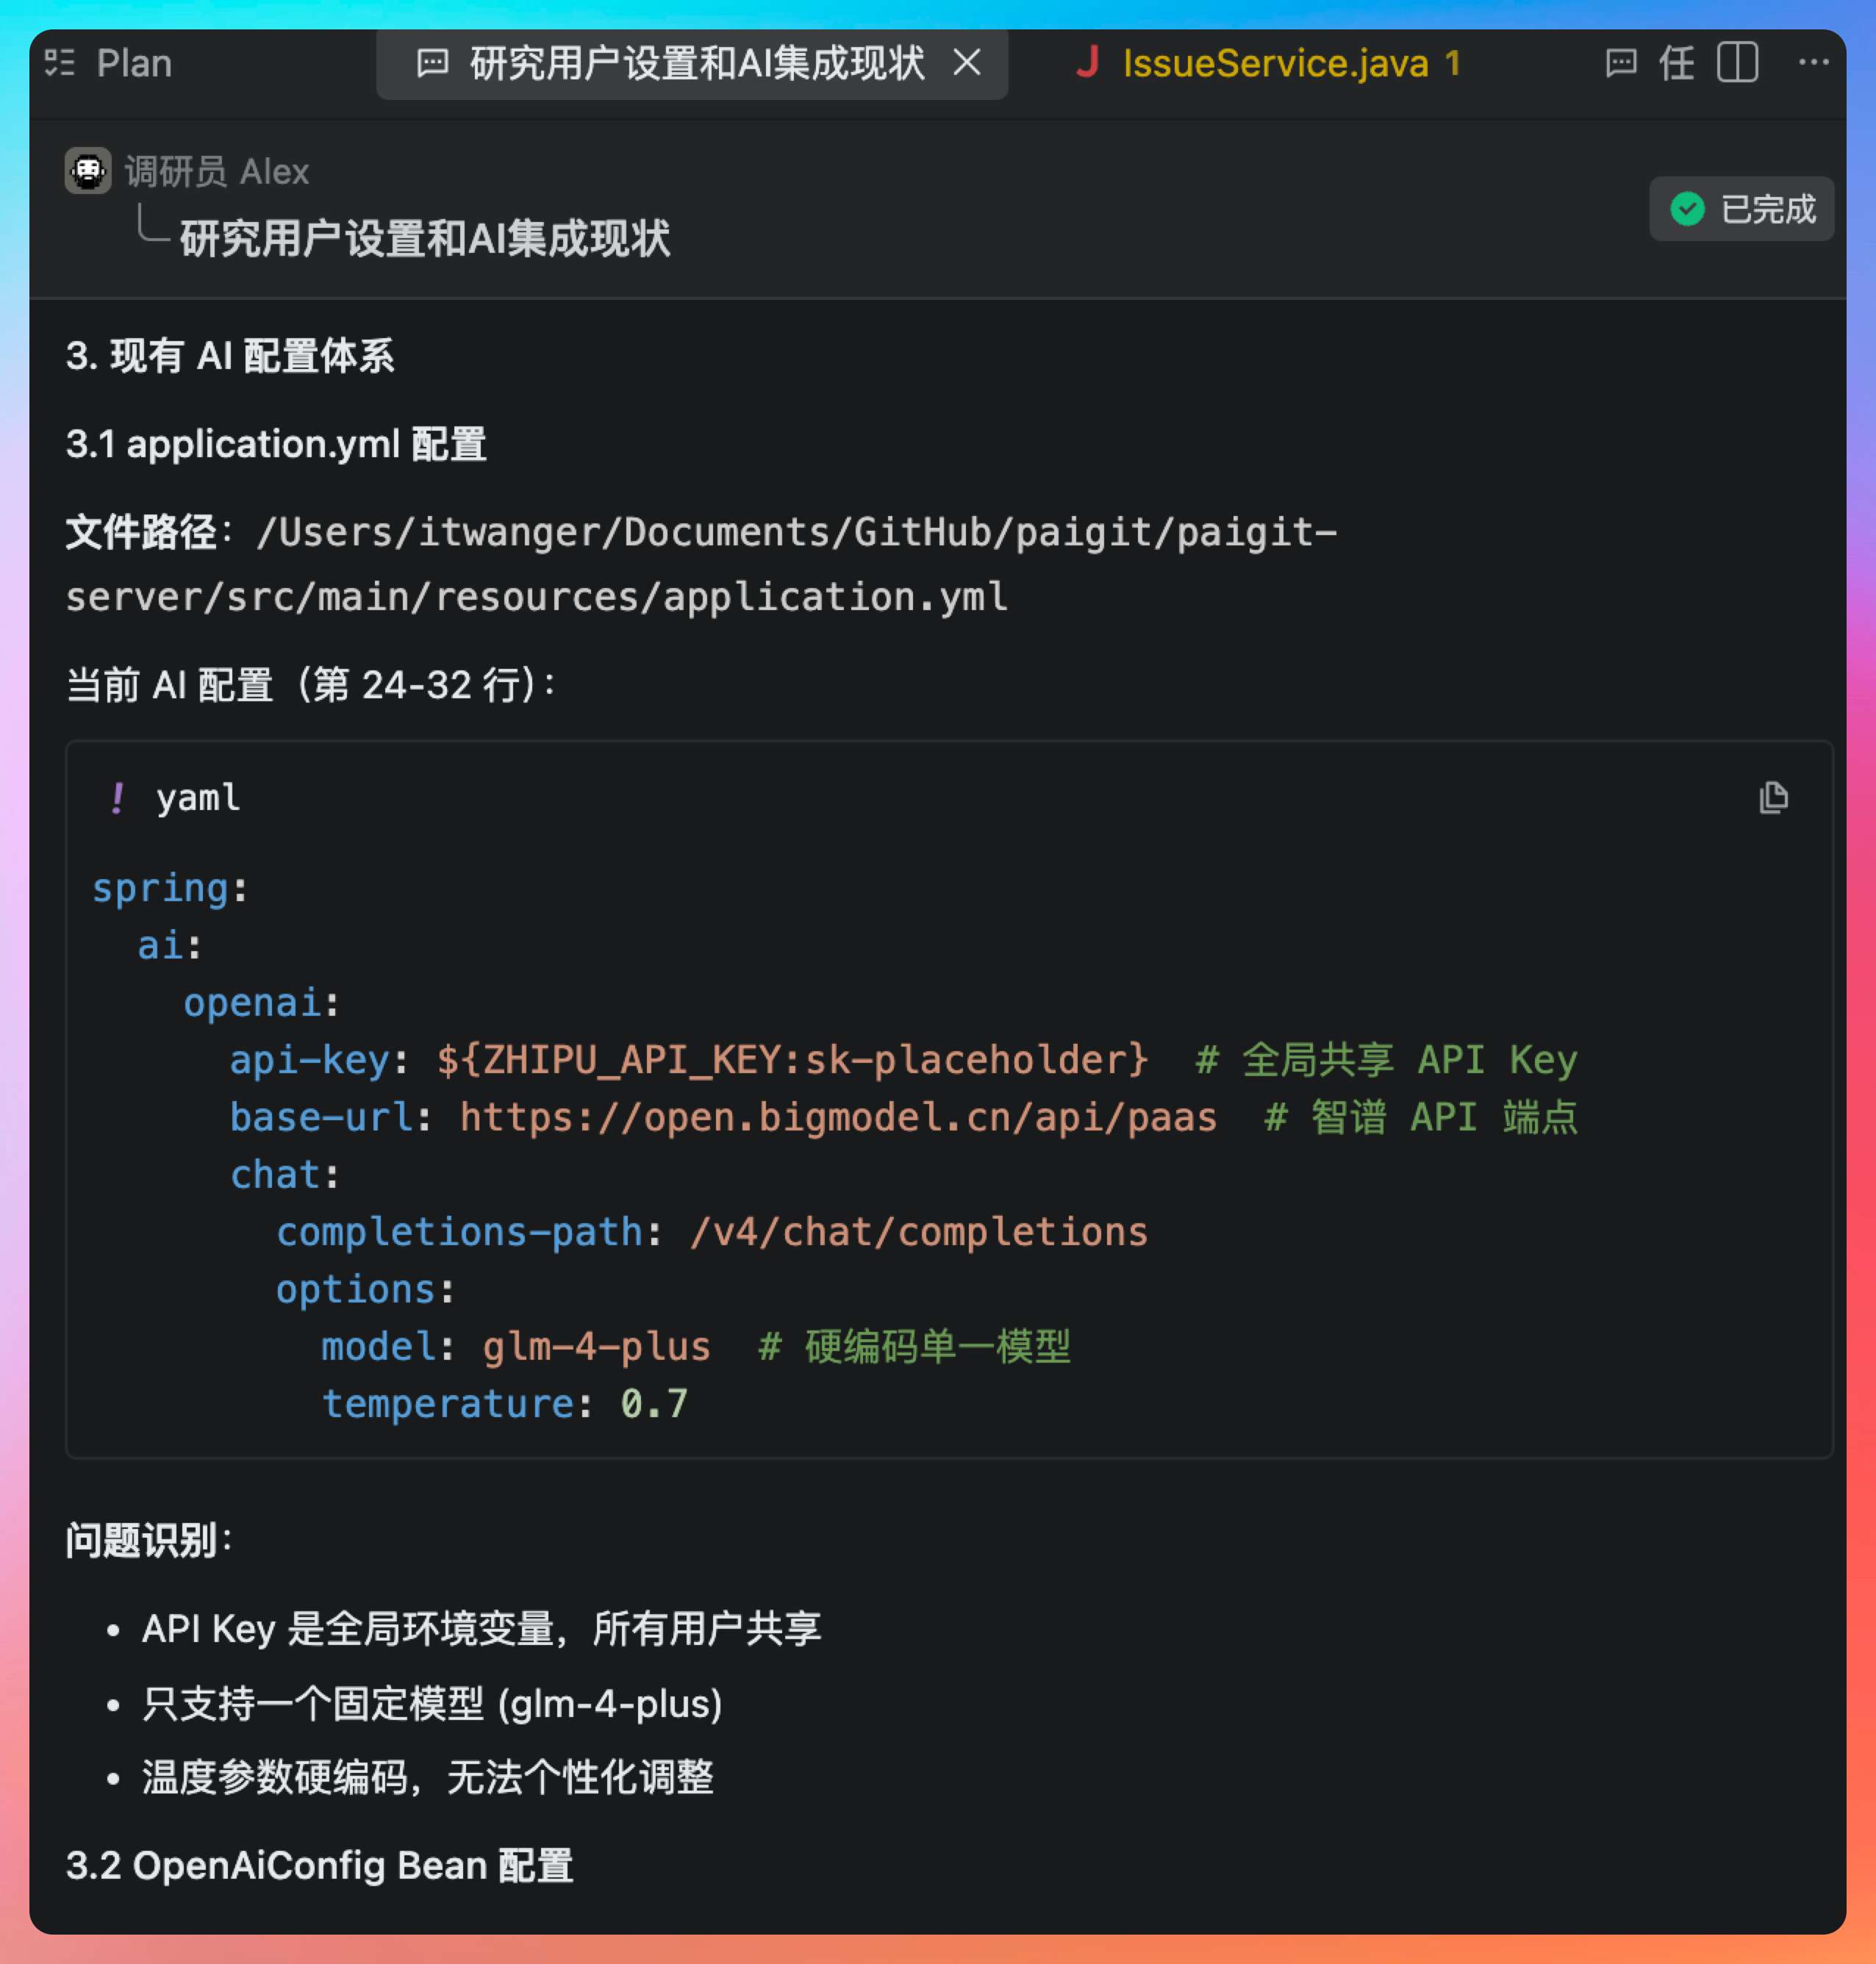Click the purple exclamation yaml language icon

[x=118, y=798]
